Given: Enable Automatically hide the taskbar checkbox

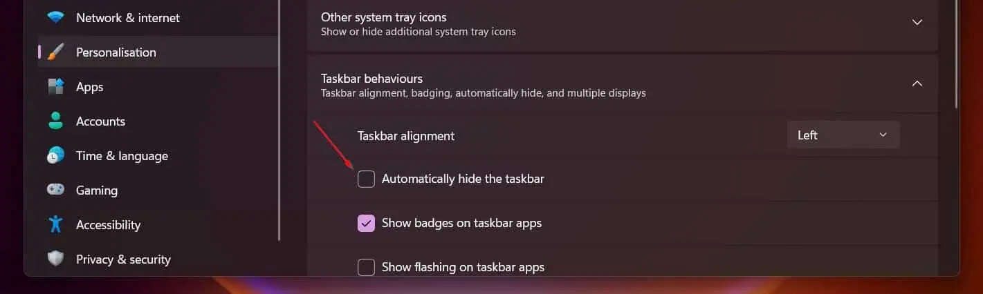Looking at the screenshot, I should pos(366,179).
